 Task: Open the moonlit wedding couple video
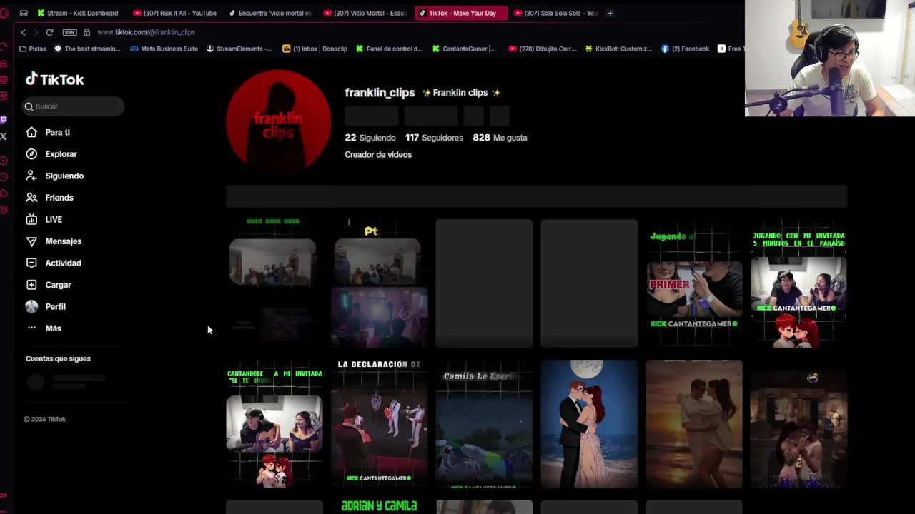click(x=589, y=424)
